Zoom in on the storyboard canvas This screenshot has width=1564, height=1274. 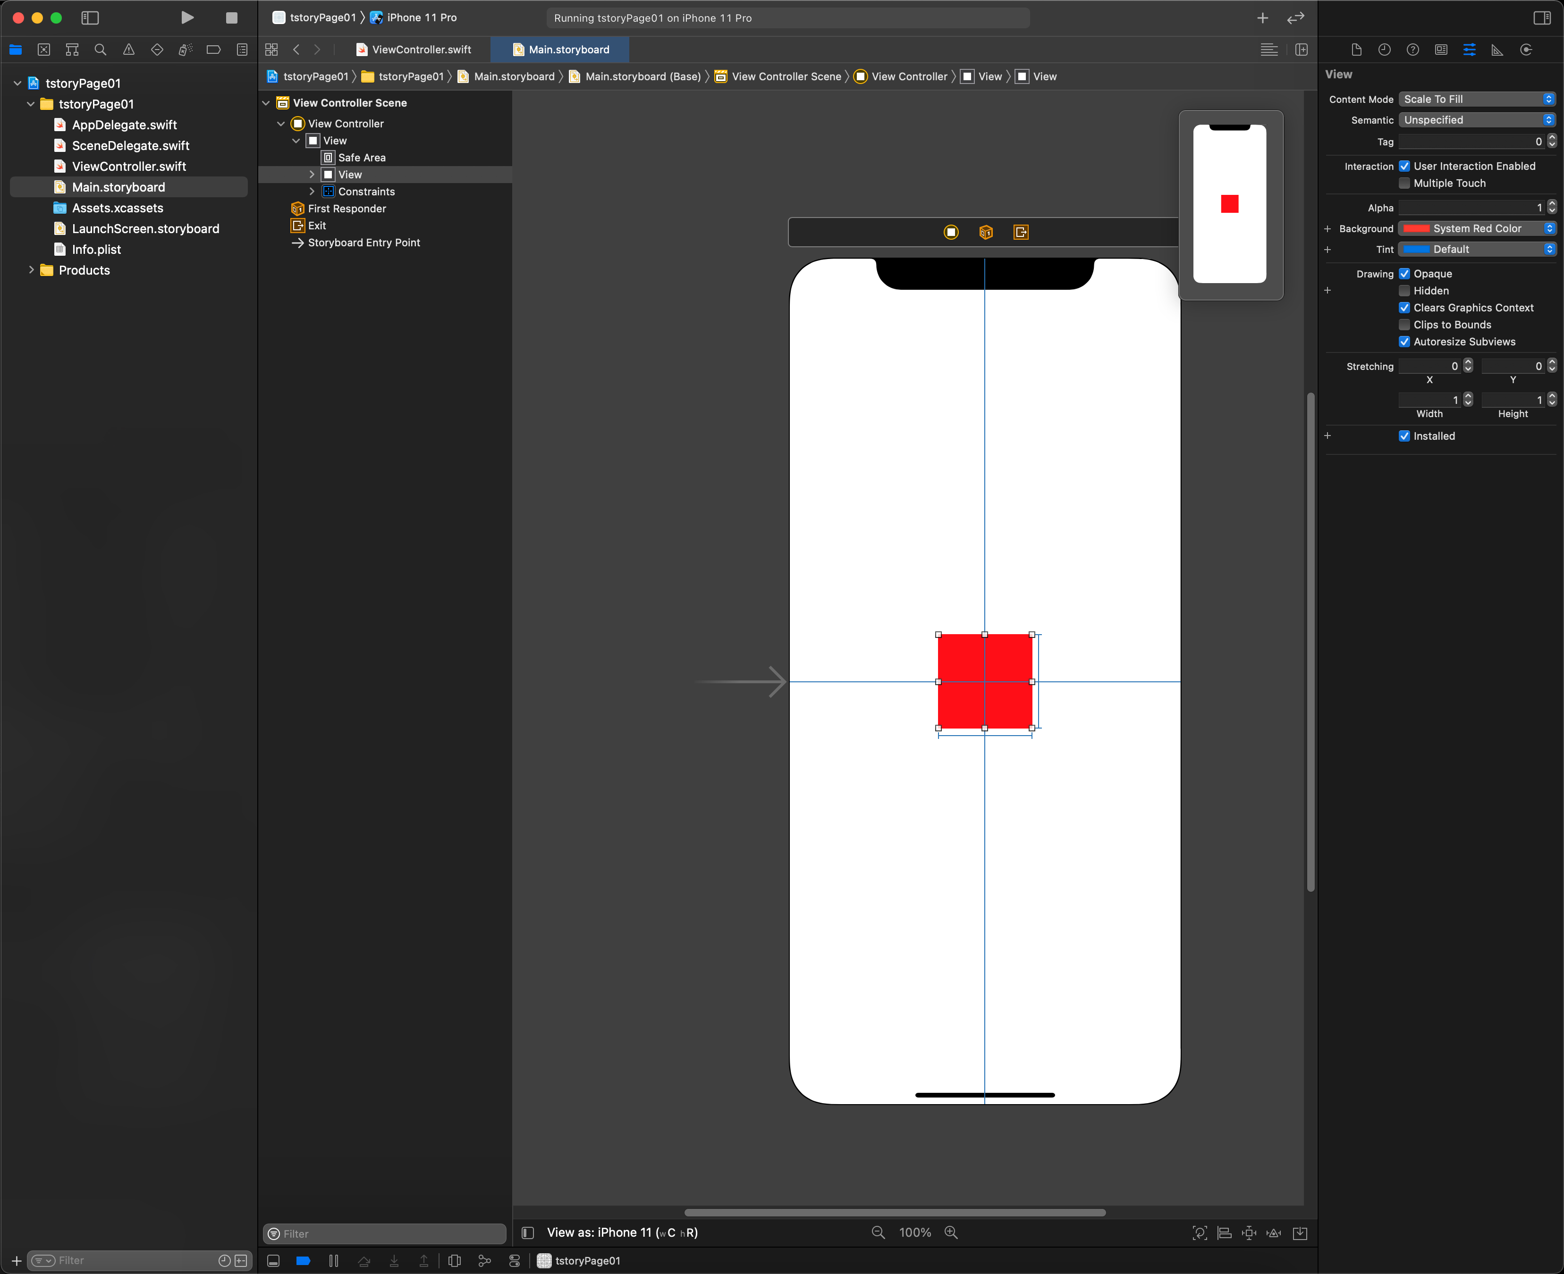point(951,1233)
